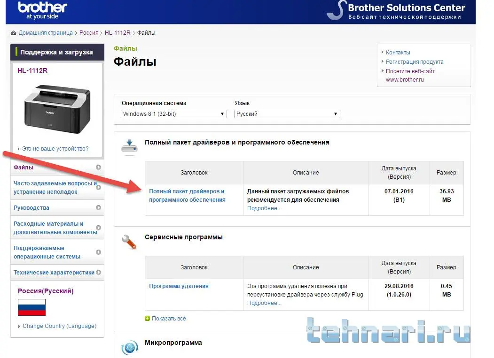The width and height of the screenshot is (494, 358).
Task: Click the Russian flag image
Action: 31,307
